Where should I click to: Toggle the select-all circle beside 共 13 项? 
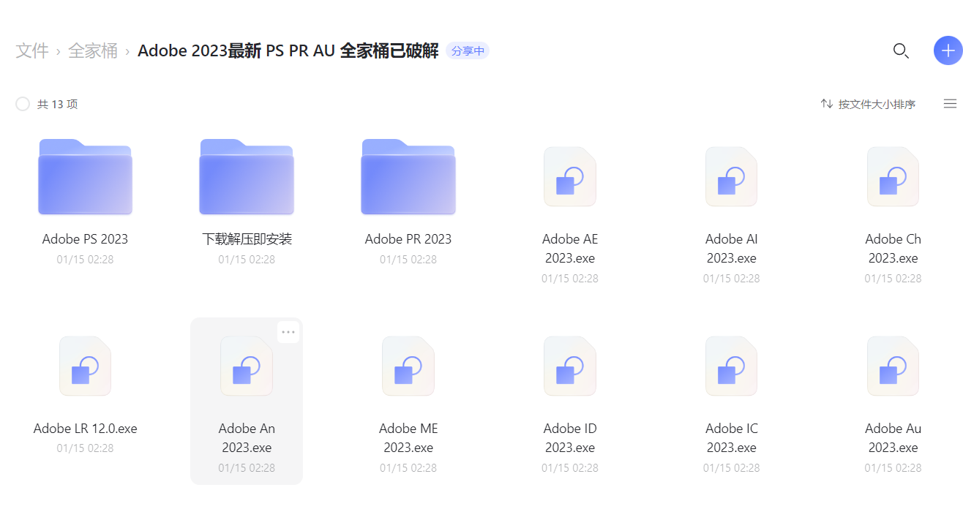[x=23, y=104]
